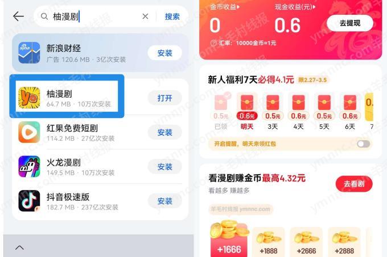Open 柚漫剧 with 打开 button
The width and height of the screenshot is (387, 257).
[164, 98]
